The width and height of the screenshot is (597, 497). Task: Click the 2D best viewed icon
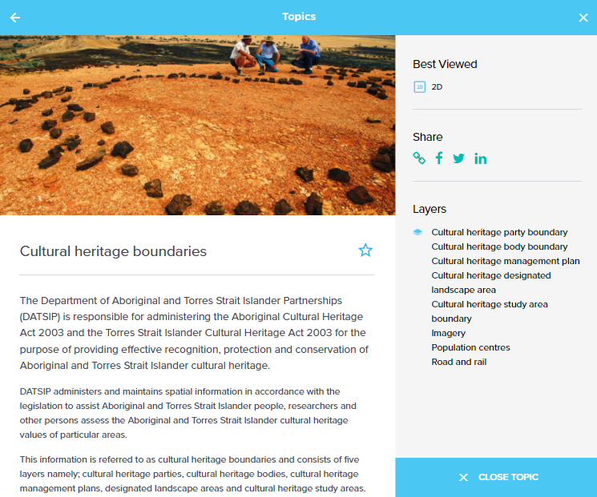[419, 86]
